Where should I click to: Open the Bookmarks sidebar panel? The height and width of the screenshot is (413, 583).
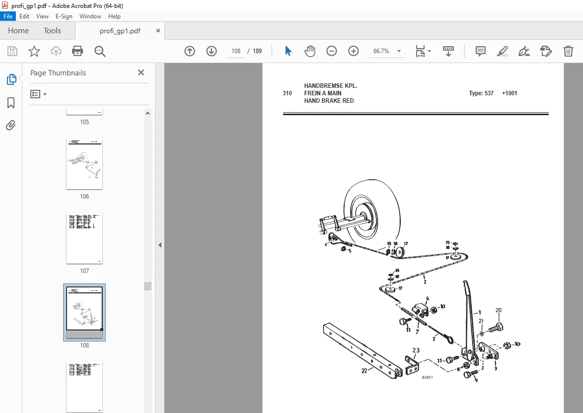click(x=11, y=103)
